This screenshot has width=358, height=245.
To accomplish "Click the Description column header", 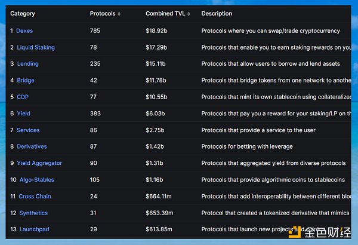I will coord(217,14).
